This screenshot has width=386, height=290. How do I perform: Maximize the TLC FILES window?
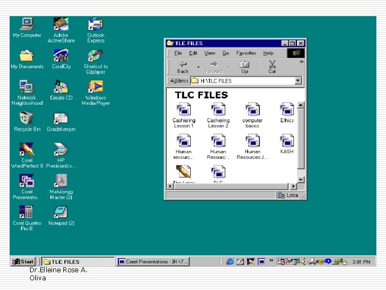[x=293, y=44]
